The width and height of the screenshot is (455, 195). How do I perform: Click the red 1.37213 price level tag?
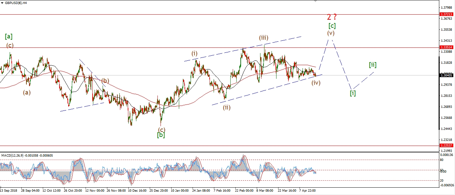[447, 14]
